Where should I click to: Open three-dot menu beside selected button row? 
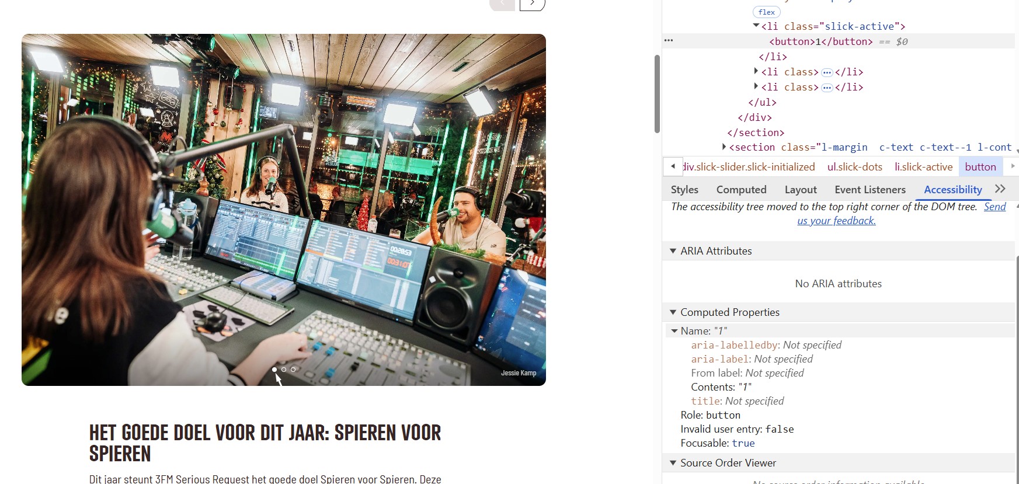669,41
